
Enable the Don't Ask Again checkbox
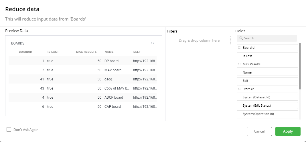(x=9, y=129)
